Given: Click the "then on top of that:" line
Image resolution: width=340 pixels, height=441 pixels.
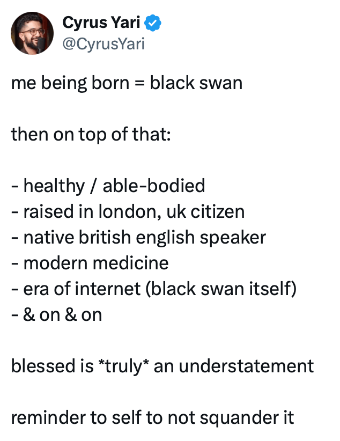Looking at the screenshot, I should (x=91, y=134).
